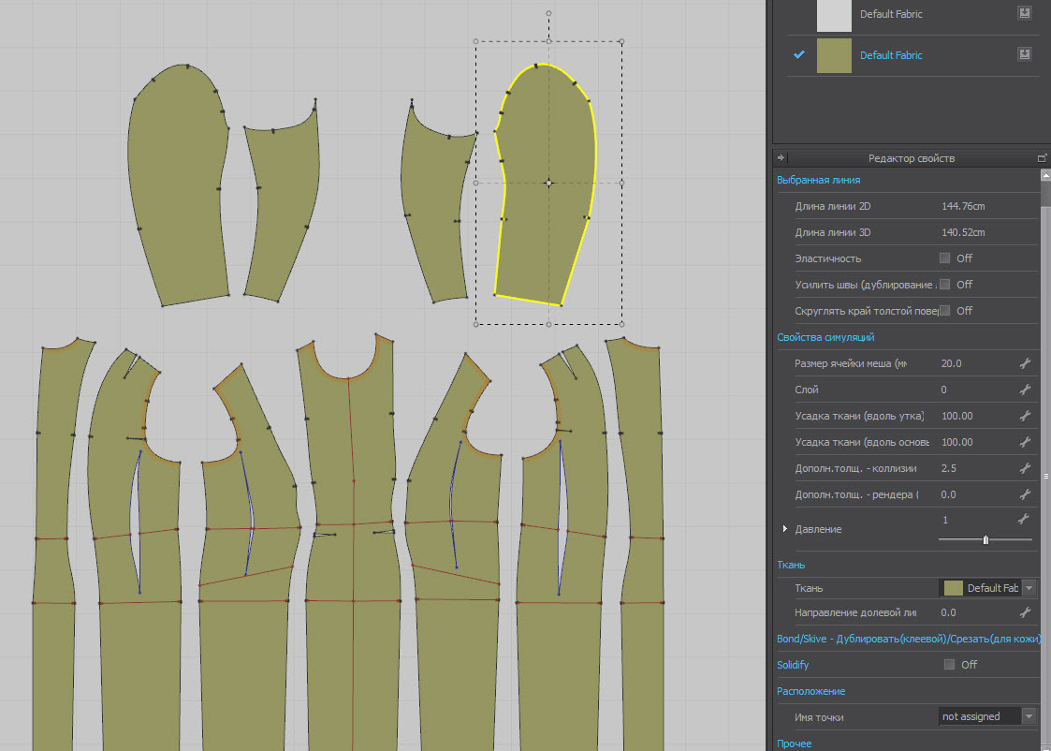Expand the Давление property
This screenshot has width=1051, height=751.
(x=784, y=529)
